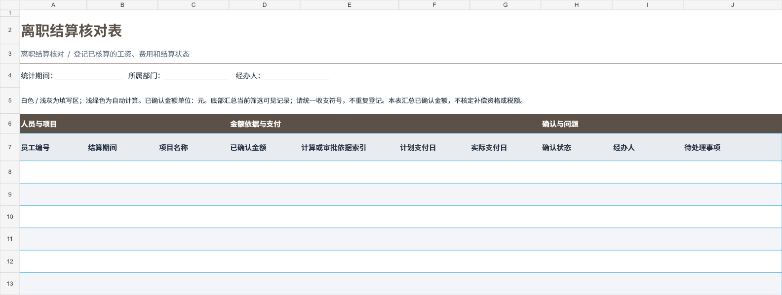Select row 10 header

[x=10, y=217]
